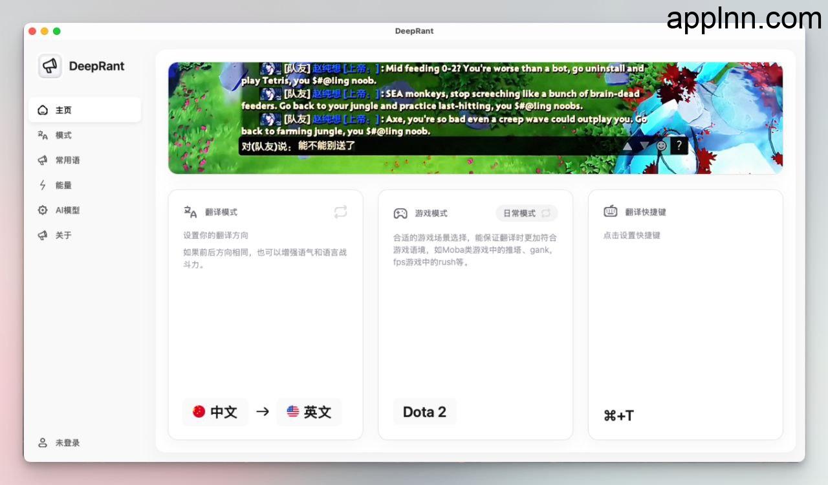Click the user icon beside 未登录
This screenshot has height=485, width=828.
coord(43,443)
